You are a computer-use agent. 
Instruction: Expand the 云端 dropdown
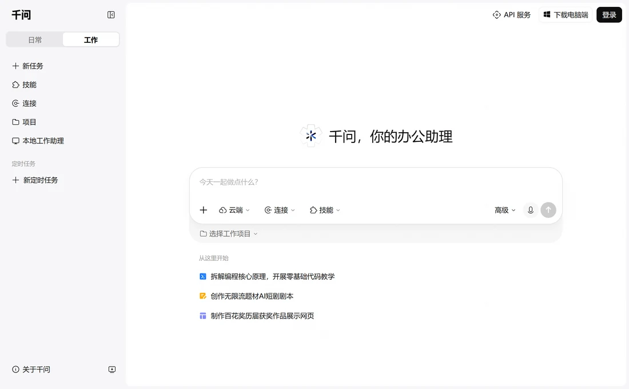(234, 210)
